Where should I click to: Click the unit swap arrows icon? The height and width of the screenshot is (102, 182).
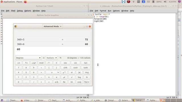point(61,58)
